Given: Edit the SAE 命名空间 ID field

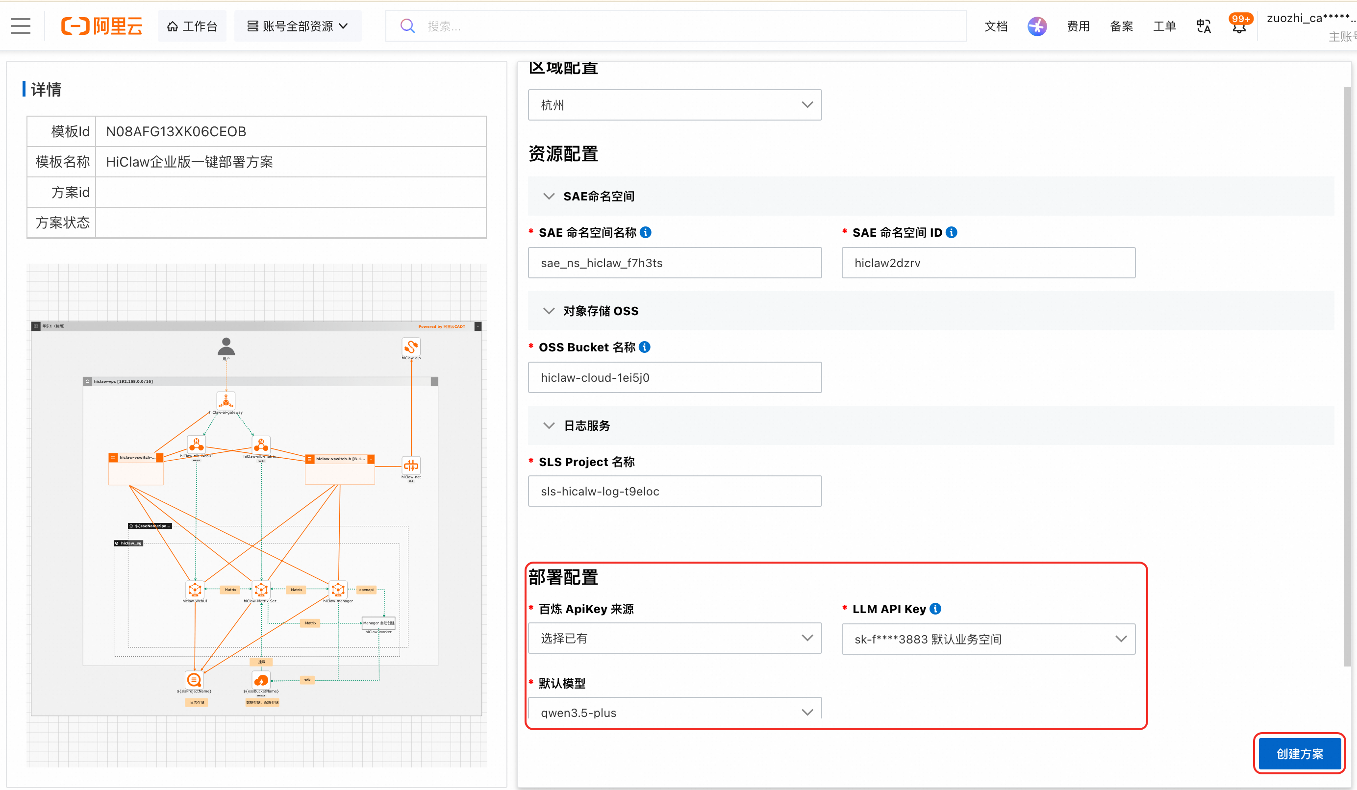Looking at the screenshot, I should tap(989, 263).
